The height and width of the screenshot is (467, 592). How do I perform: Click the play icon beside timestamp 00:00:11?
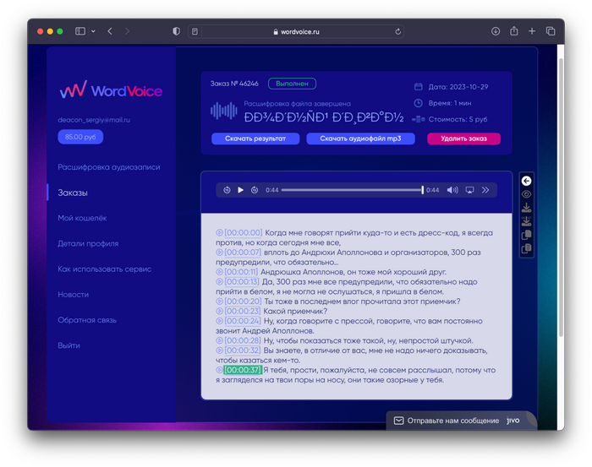point(219,272)
